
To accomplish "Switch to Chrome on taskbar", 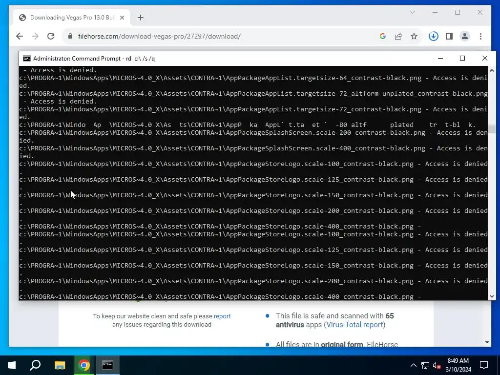I will point(84,365).
